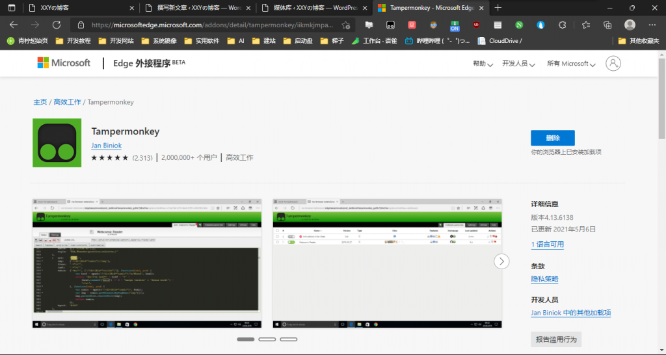This screenshot has height=355, width=666.
Task: Switch to the 媒体库 WordPress tab
Action: [x=311, y=8]
